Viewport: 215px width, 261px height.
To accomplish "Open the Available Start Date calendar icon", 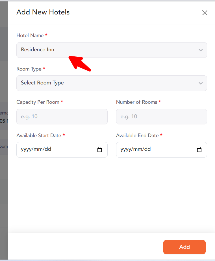I will point(99,150).
